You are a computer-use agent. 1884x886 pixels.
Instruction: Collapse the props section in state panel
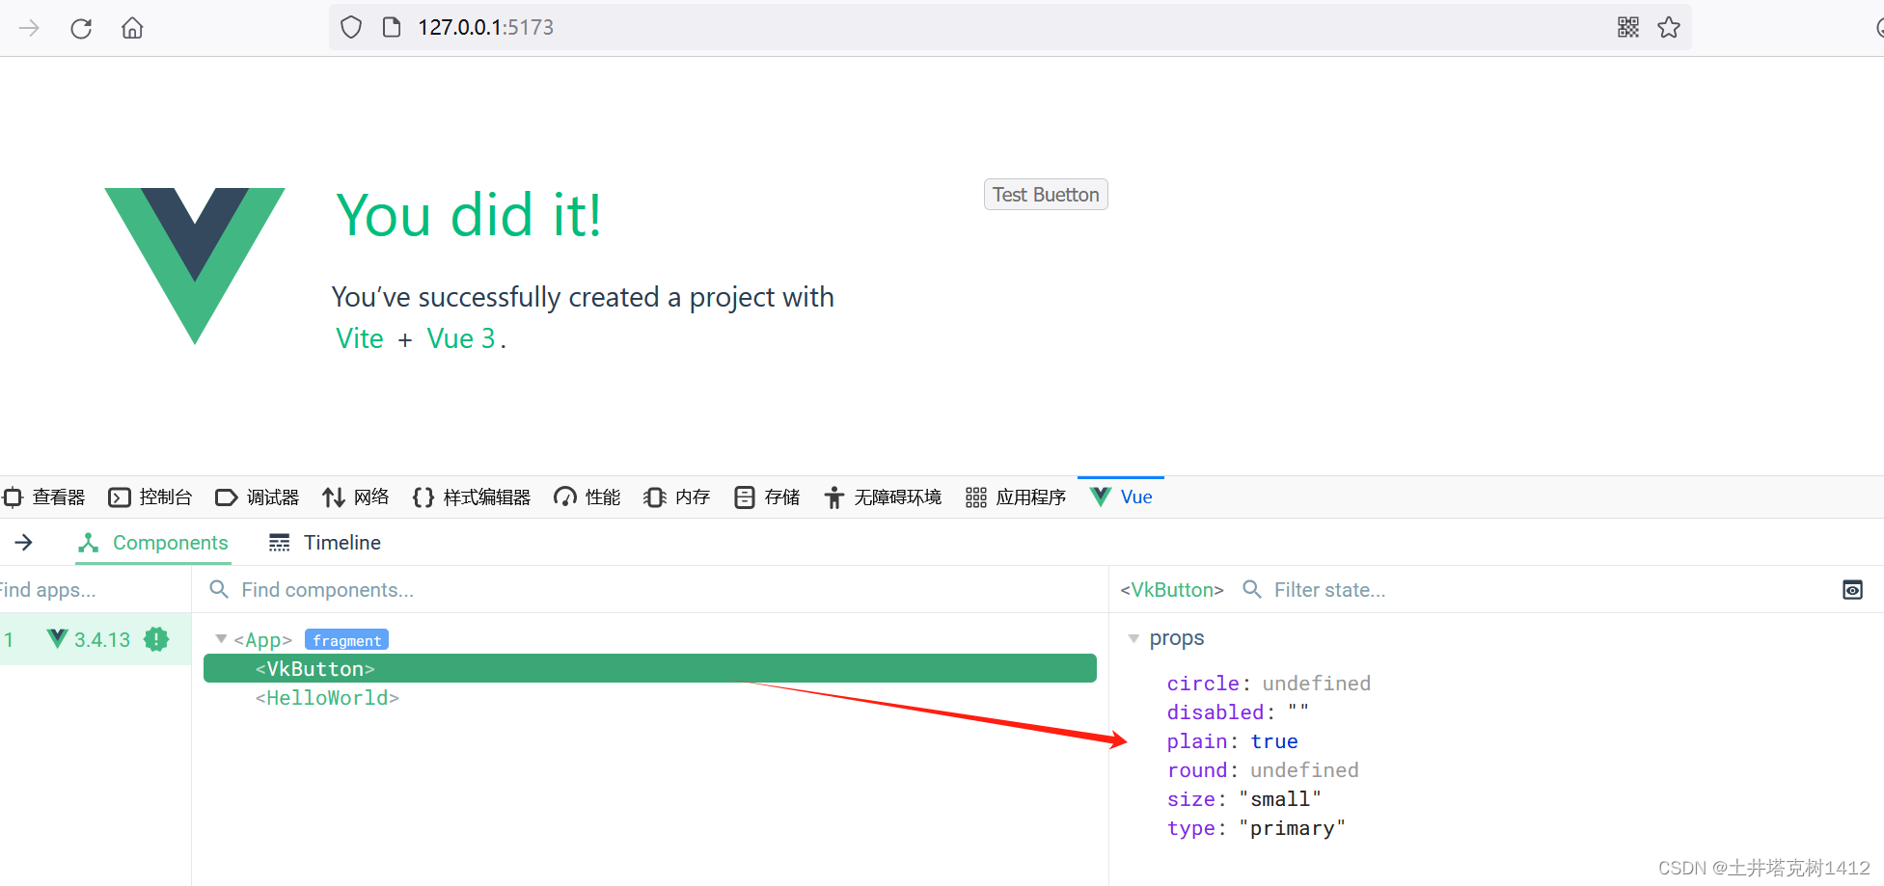pyautogui.click(x=1133, y=637)
